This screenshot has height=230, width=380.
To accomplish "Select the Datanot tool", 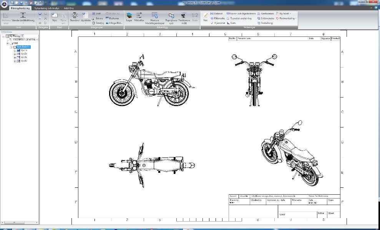I will pyautogui.click(x=216, y=14).
